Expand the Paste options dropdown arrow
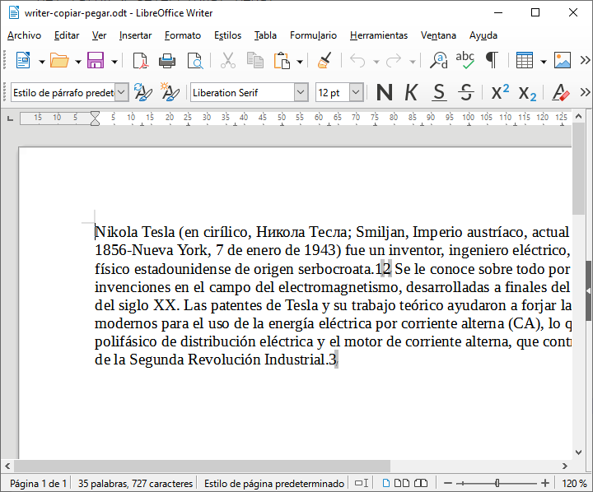 pyautogui.click(x=300, y=62)
